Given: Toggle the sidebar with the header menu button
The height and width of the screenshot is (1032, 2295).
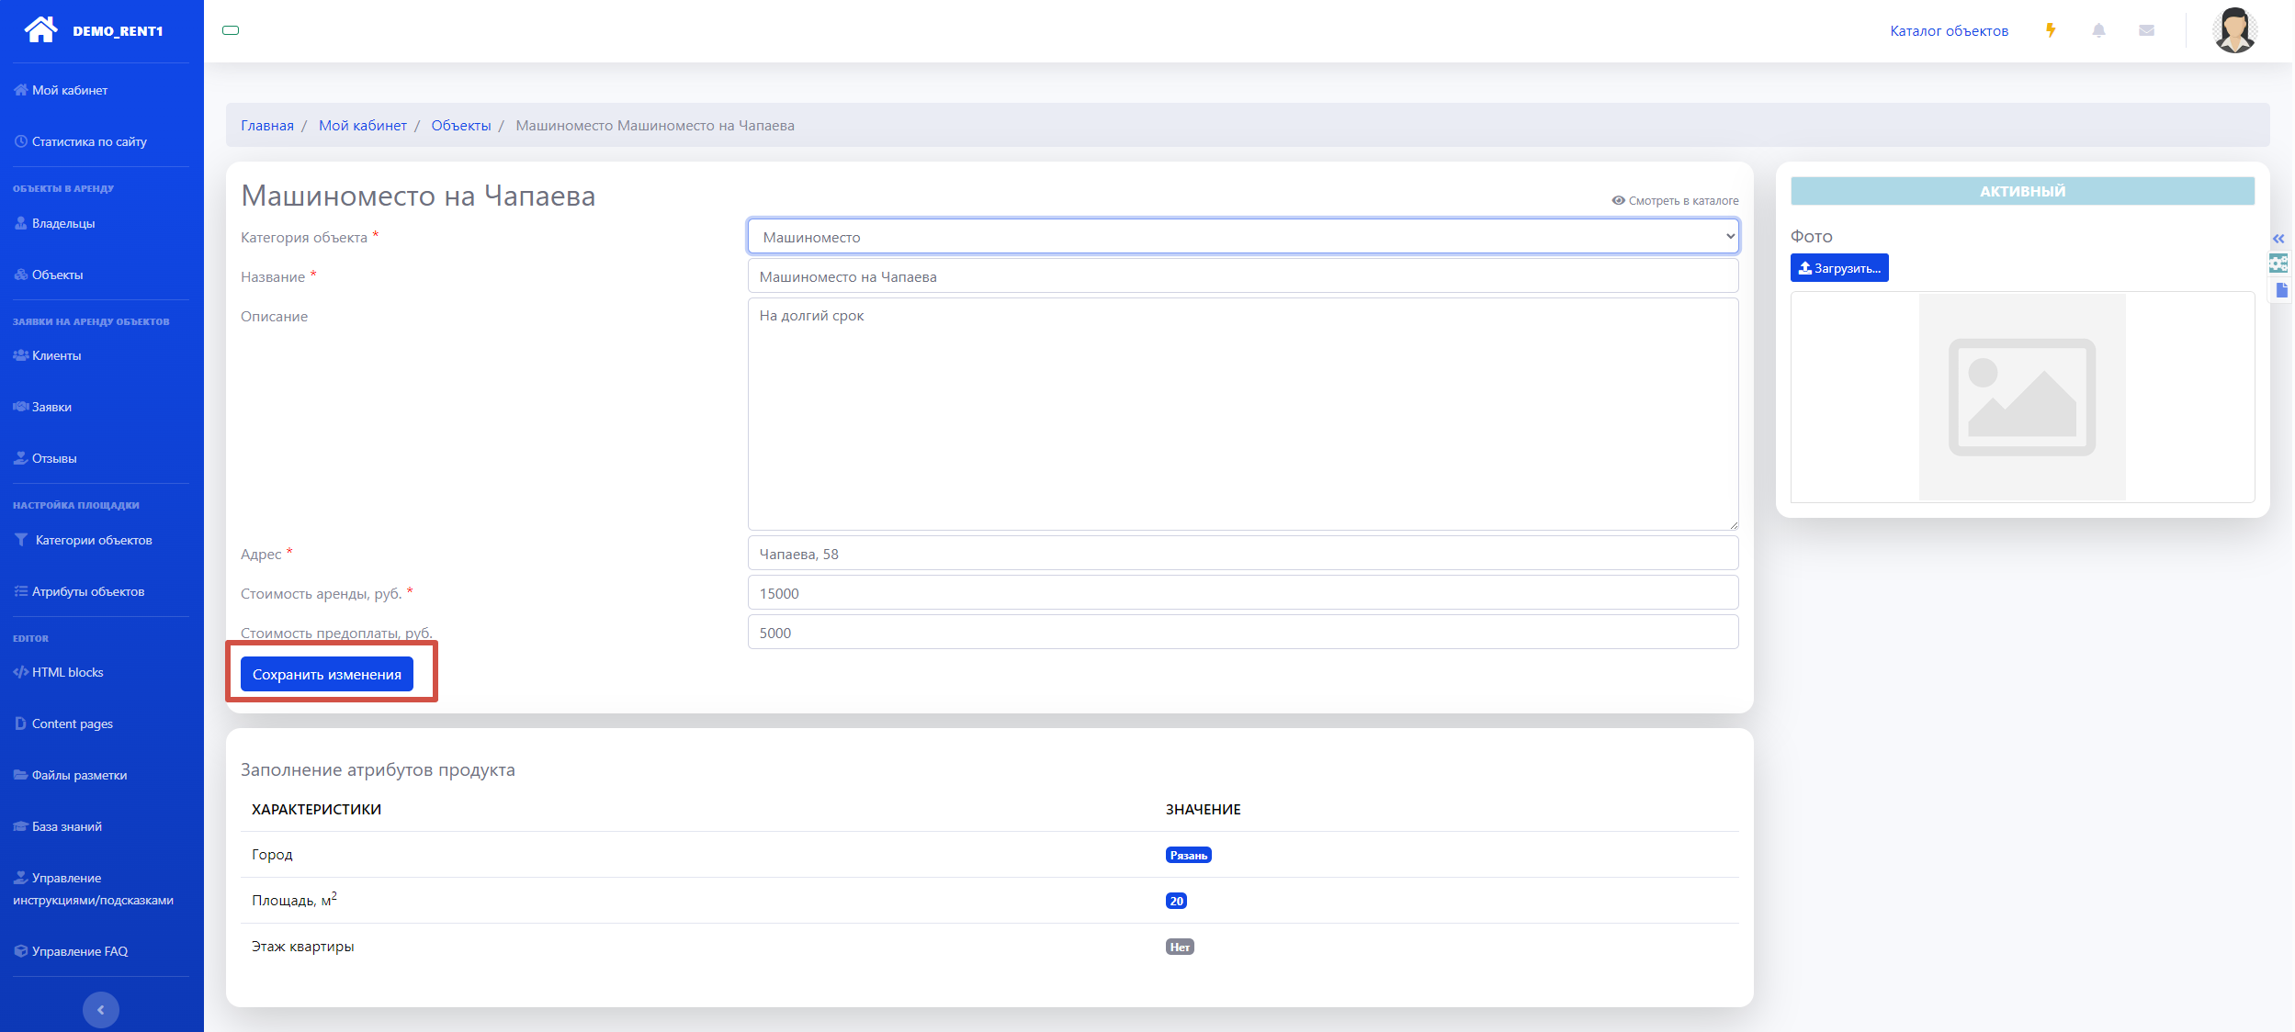Looking at the screenshot, I should (231, 30).
